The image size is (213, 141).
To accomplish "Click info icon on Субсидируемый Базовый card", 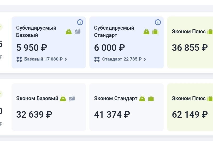I will click(x=80, y=22).
